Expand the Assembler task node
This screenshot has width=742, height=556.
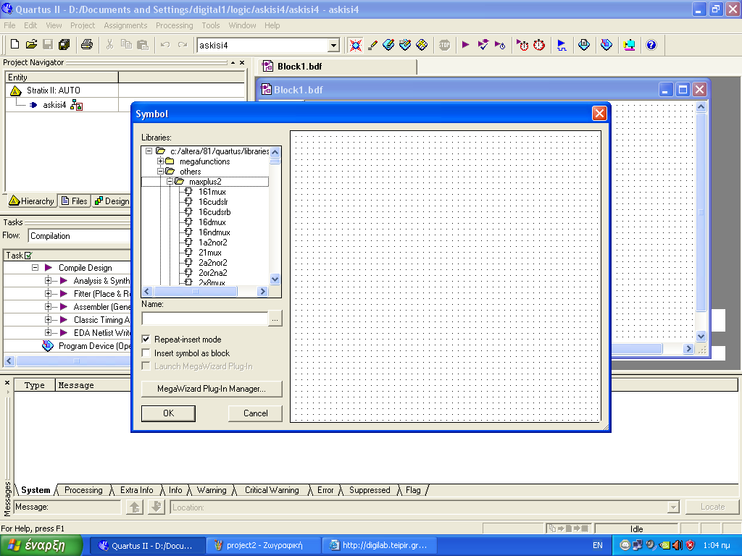tap(48, 306)
